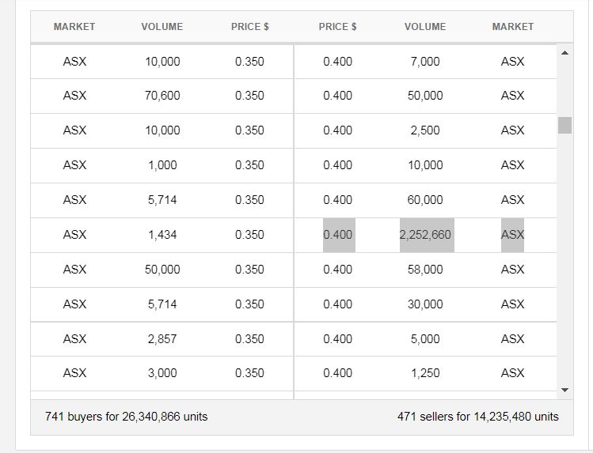This screenshot has height=453, width=593.
Task: Click the sell-side MARKET column header
Action: (x=513, y=27)
